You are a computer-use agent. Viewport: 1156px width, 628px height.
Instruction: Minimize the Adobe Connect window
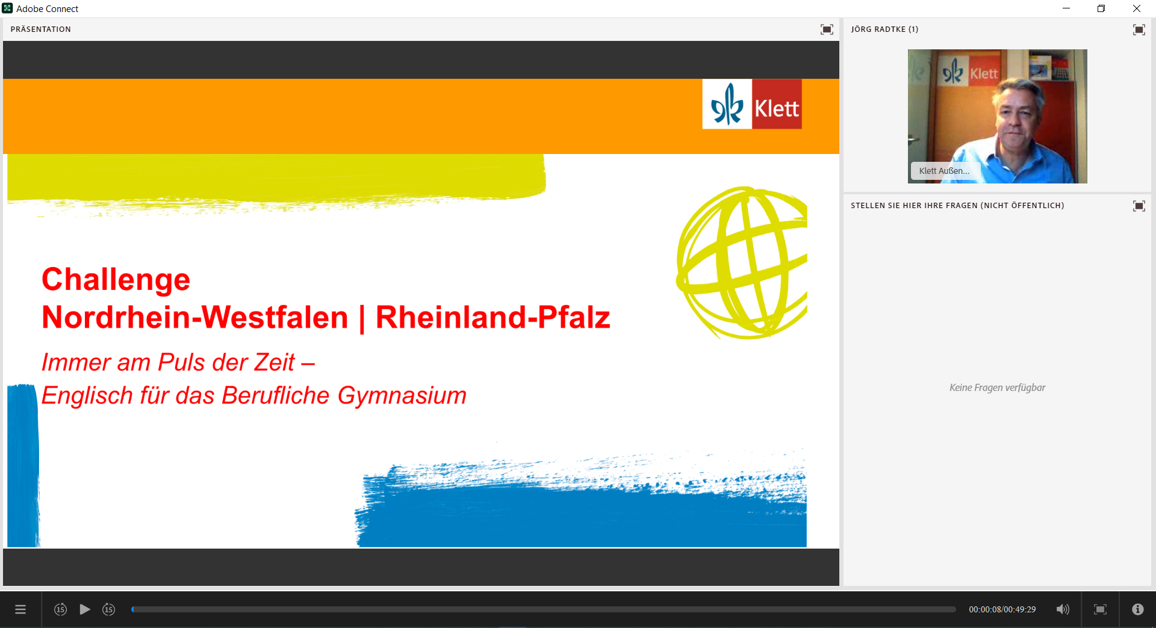pyautogui.click(x=1066, y=8)
